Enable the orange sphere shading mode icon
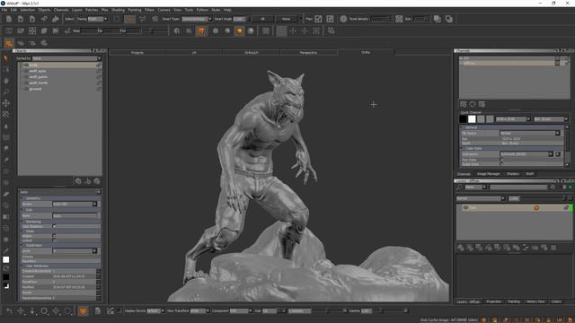The image size is (575, 323). point(239,31)
